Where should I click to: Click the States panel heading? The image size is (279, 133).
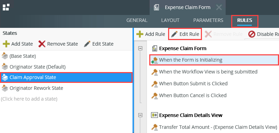tap(10, 33)
